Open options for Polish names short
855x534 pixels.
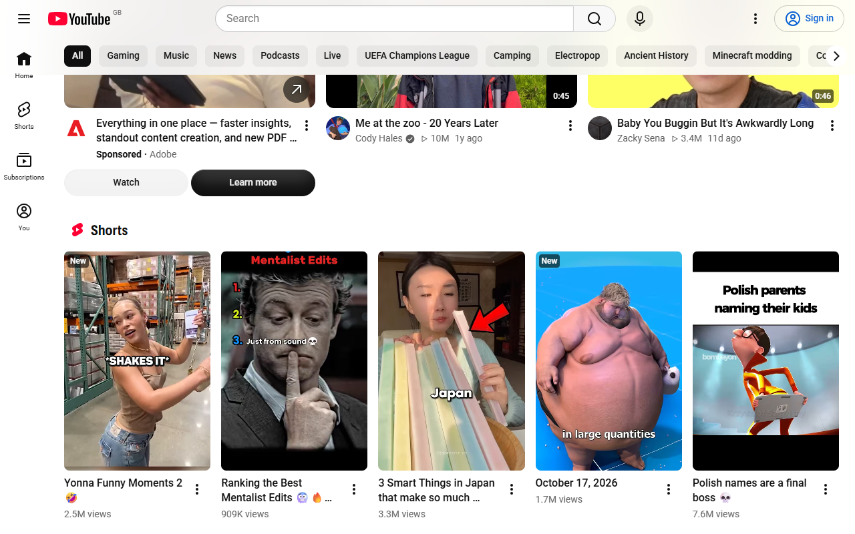click(826, 489)
